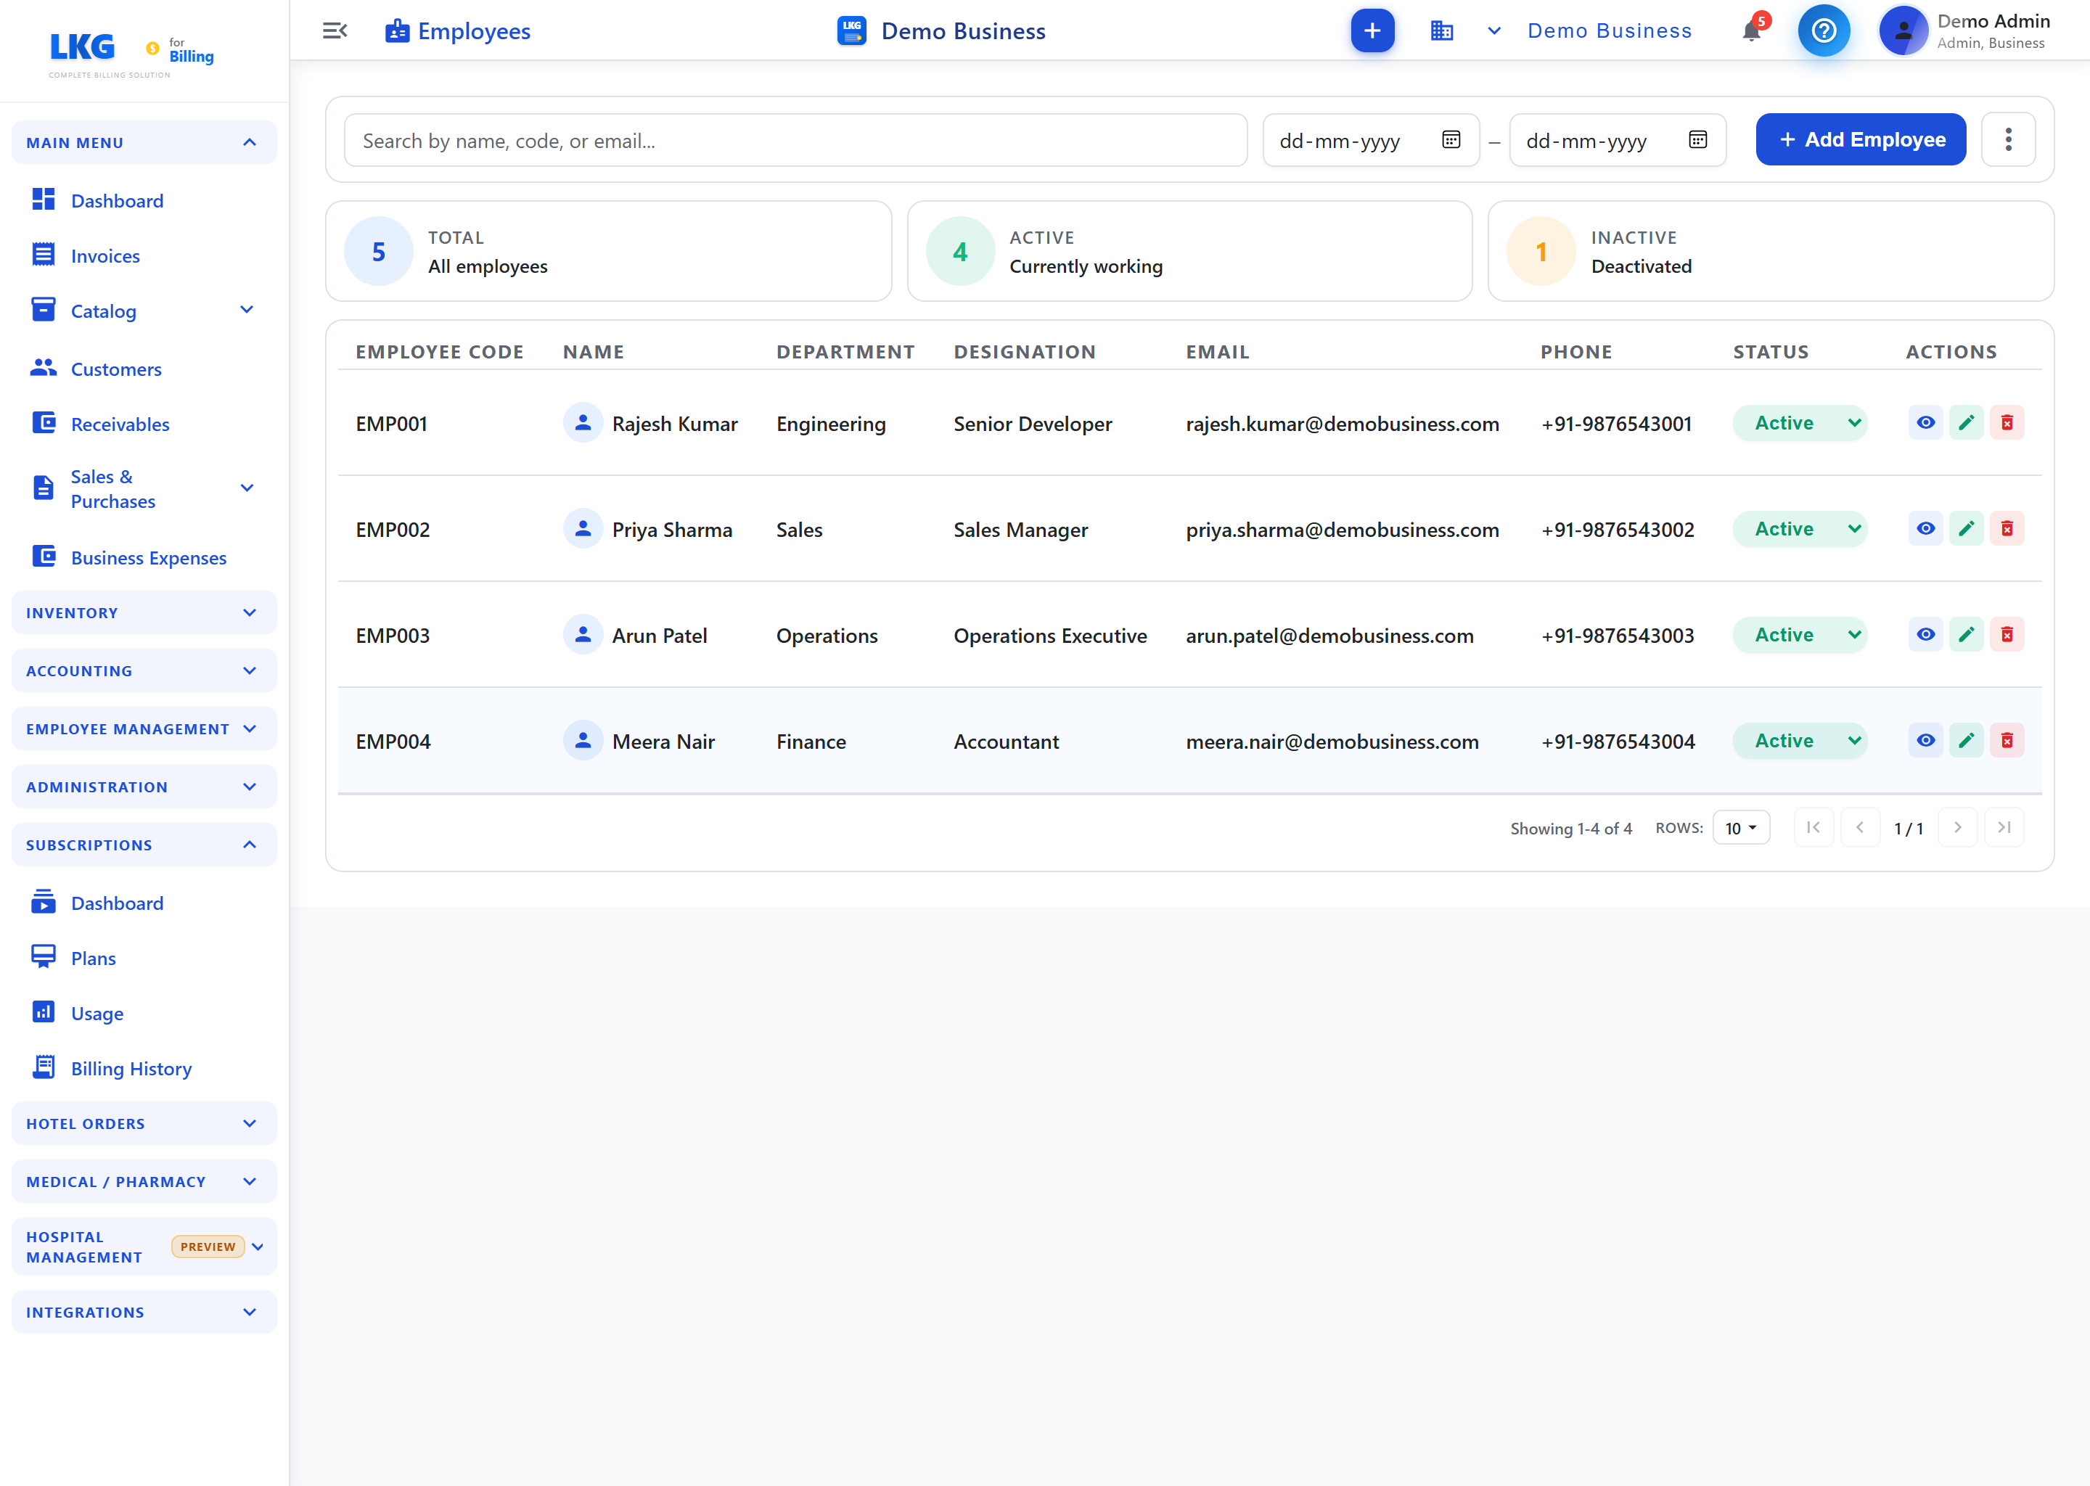This screenshot has width=2090, height=1486.
Task: Edit Priya Sharma with the pencil icon
Action: point(1966,529)
